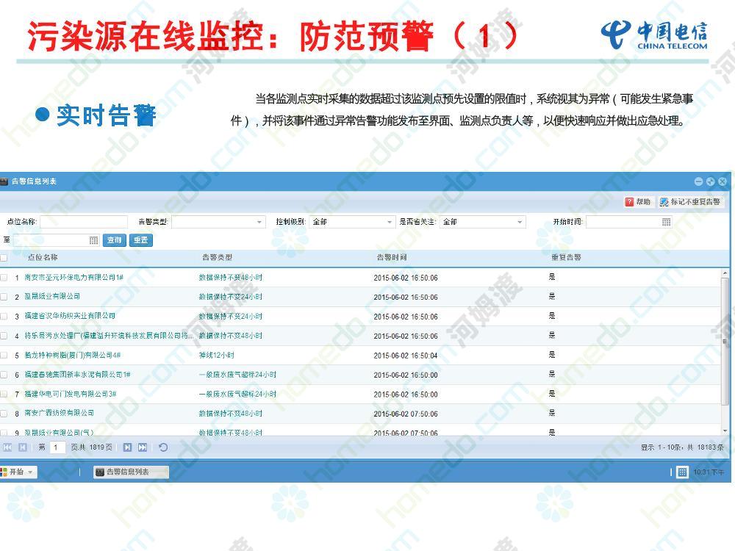Click the 告警时间 column header

tap(391, 258)
